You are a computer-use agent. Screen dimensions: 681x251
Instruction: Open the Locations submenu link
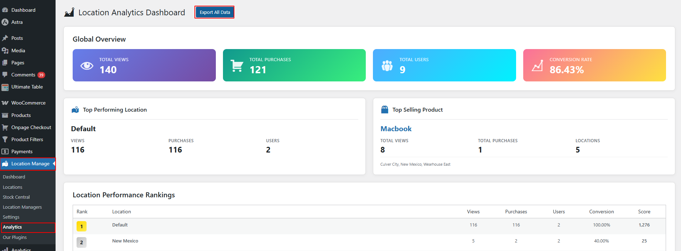point(12,187)
